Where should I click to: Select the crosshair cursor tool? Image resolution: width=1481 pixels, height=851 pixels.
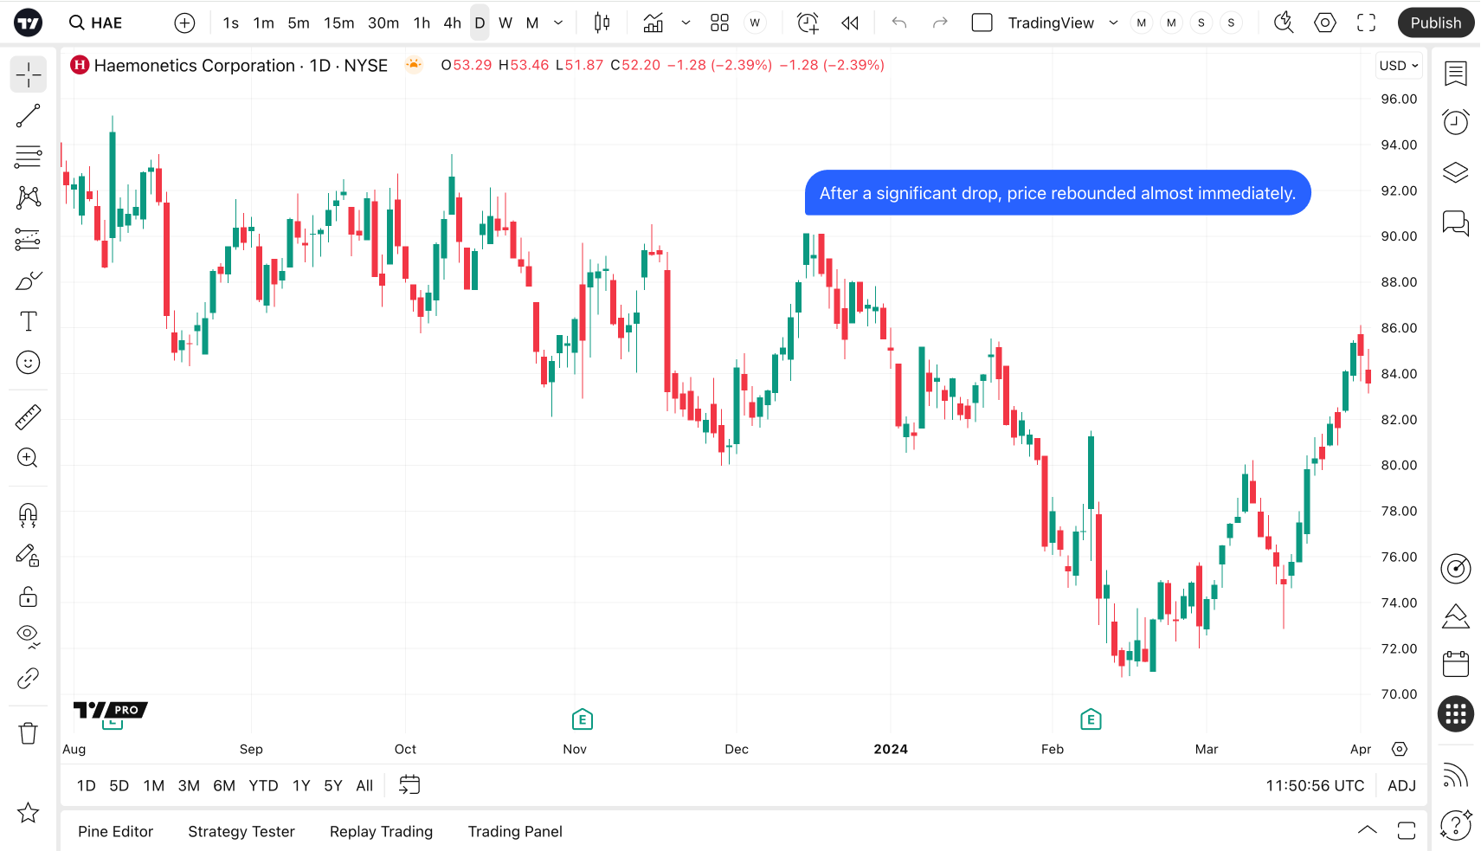(x=28, y=74)
